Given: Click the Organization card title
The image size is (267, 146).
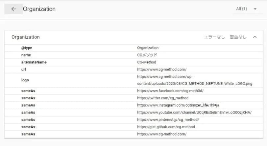Looking at the screenshot, I should pyautogui.click(x=26, y=37).
